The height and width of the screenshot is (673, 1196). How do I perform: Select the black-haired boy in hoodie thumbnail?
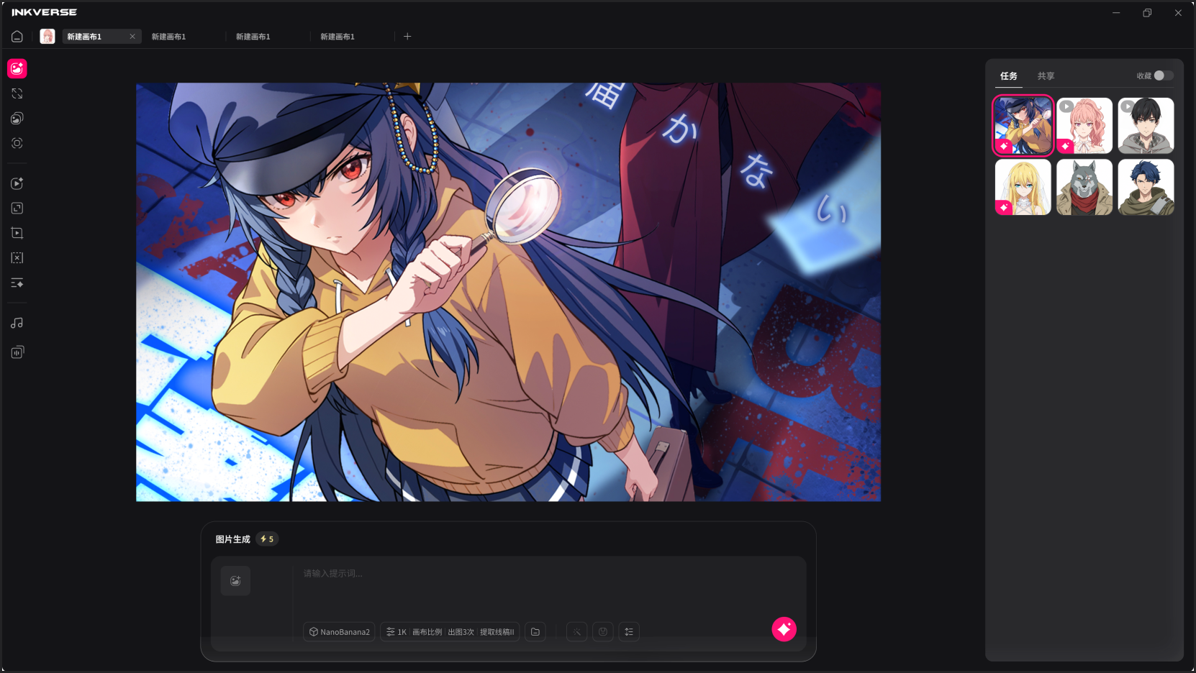[x=1146, y=126]
